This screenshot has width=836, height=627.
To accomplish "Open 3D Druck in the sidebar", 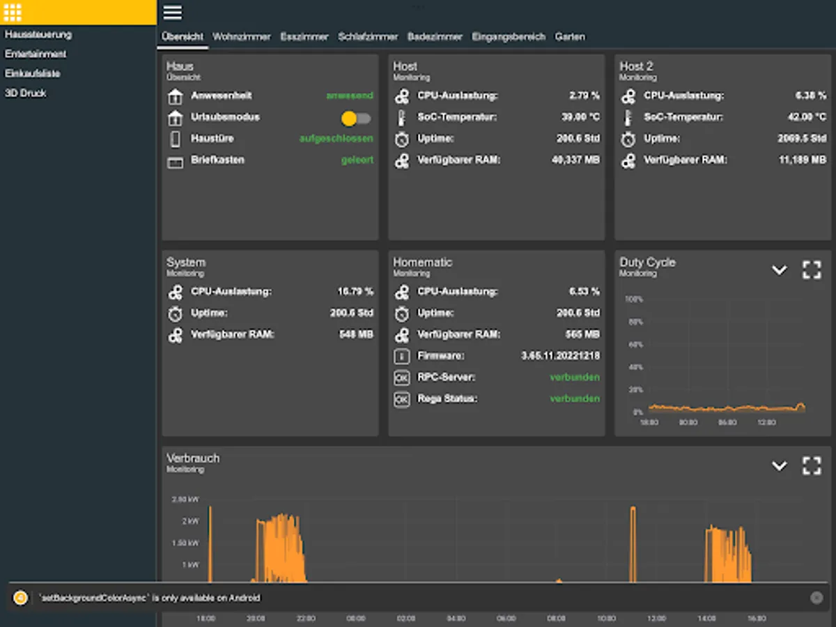I will pyautogui.click(x=26, y=93).
